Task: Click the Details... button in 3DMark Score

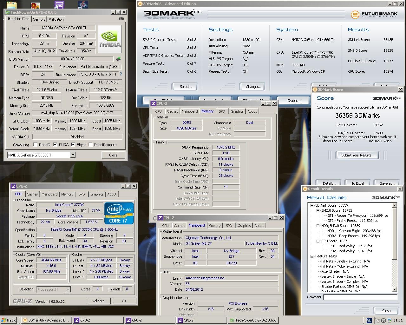Action: click(330, 183)
